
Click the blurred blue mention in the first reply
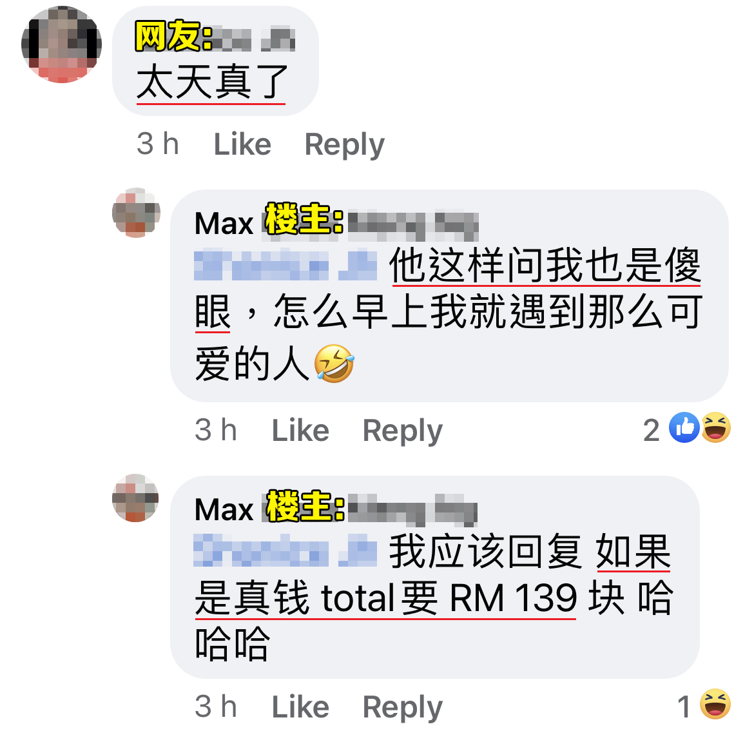coord(285,265)
